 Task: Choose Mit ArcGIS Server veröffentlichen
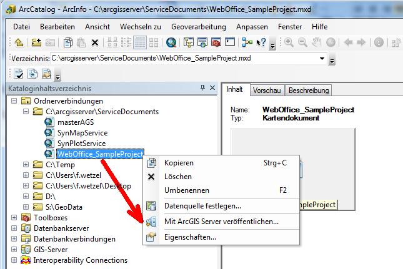221,222
